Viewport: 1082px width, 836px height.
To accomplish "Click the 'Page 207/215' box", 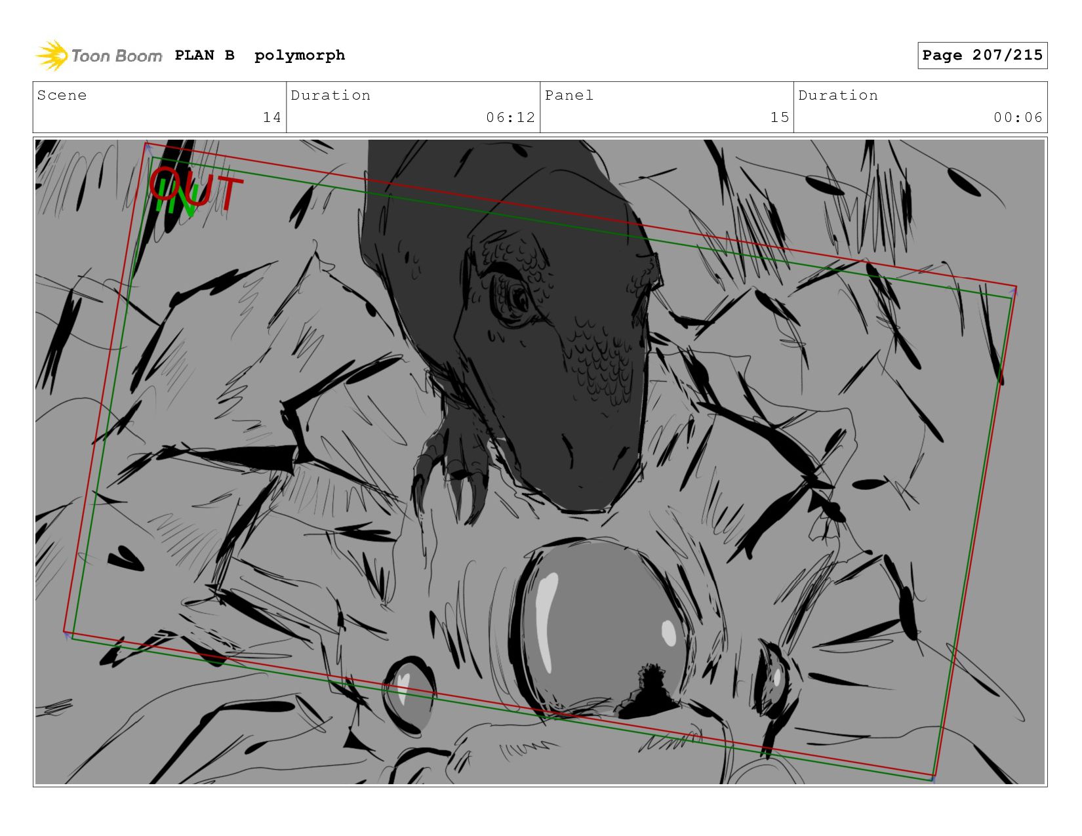I will [982, 55].
